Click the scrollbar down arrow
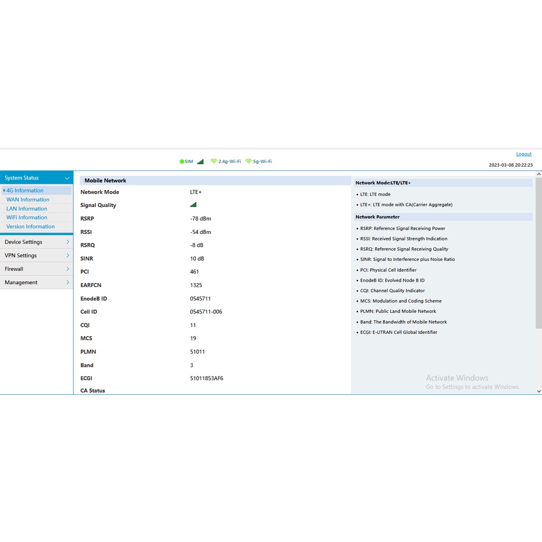The image size is (542, 542). click(x=539, y=391)
